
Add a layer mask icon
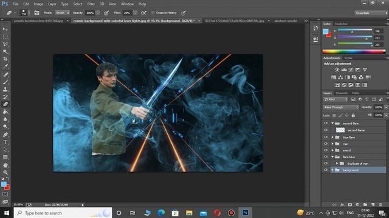[x=350, y=205]
